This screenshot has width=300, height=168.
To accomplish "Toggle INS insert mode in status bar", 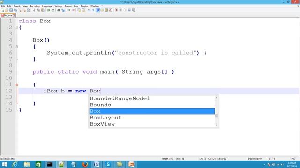I will click(x=293, y=159).
